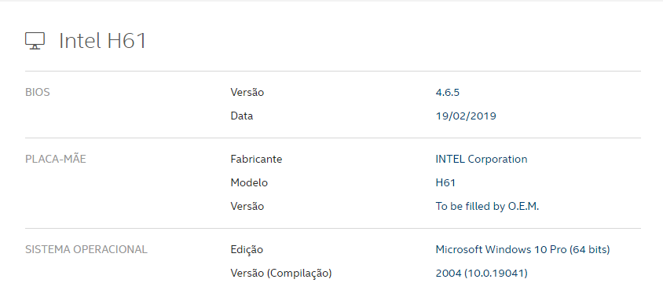This screenshot has width=663, height=305.
Task: Click the Data label under BIOS
Action: click(241, 116)
